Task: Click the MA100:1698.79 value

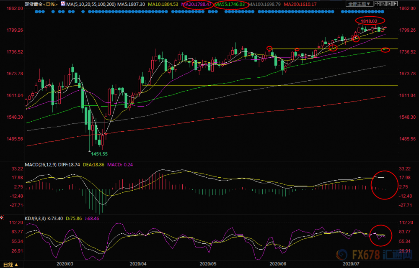Action: click(264, 4)
